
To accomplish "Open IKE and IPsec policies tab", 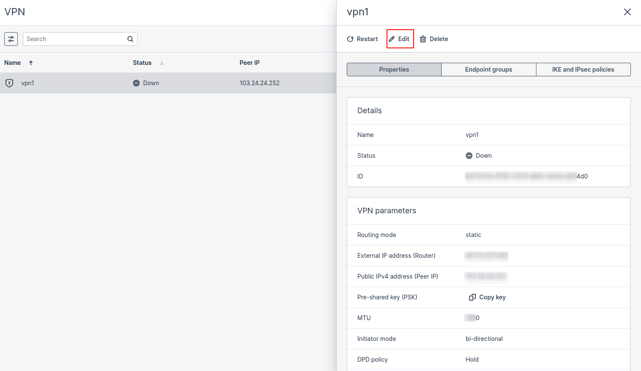I will point(583,70).
